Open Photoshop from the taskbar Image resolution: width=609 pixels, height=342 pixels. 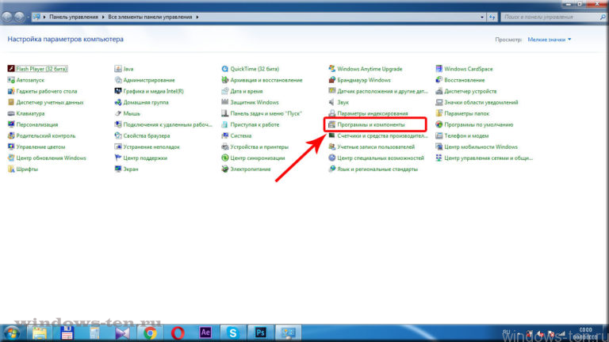pyautogui.click(x=260, y=332)
